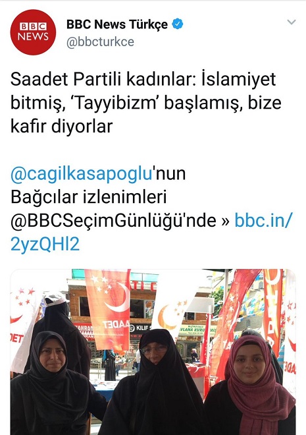Open the @cagilkasapoglu mention
The width and height of the screenshot is (306, 435).
click(x=82, y=174)
